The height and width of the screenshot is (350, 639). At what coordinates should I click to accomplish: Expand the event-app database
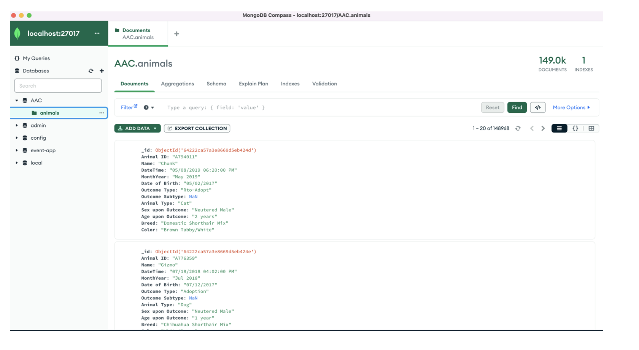(x=17, y=151)
